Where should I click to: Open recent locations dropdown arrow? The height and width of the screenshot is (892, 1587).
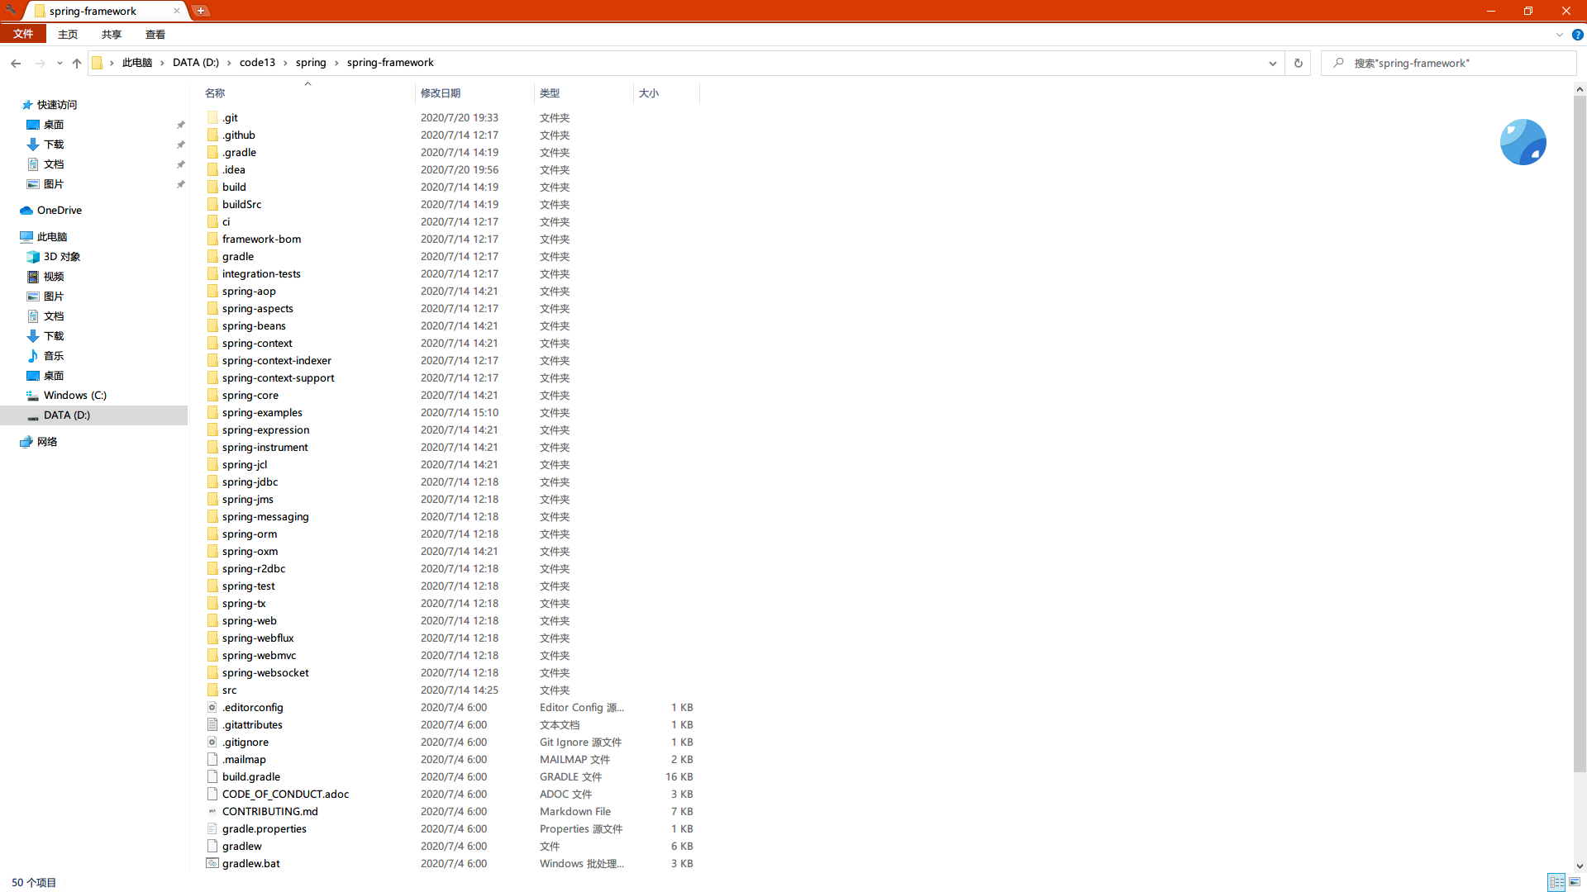(x=60, y=63)
